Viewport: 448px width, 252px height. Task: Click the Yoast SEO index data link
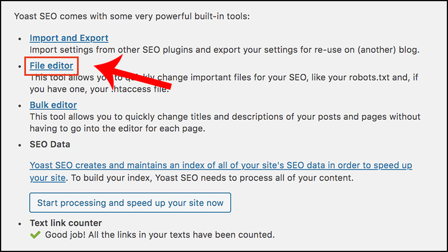click(225, 166)
